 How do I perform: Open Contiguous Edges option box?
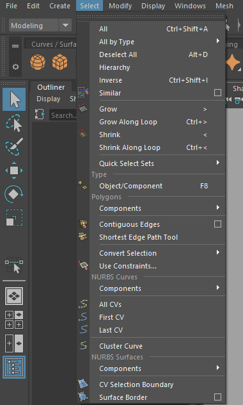(x=217, y=224)
